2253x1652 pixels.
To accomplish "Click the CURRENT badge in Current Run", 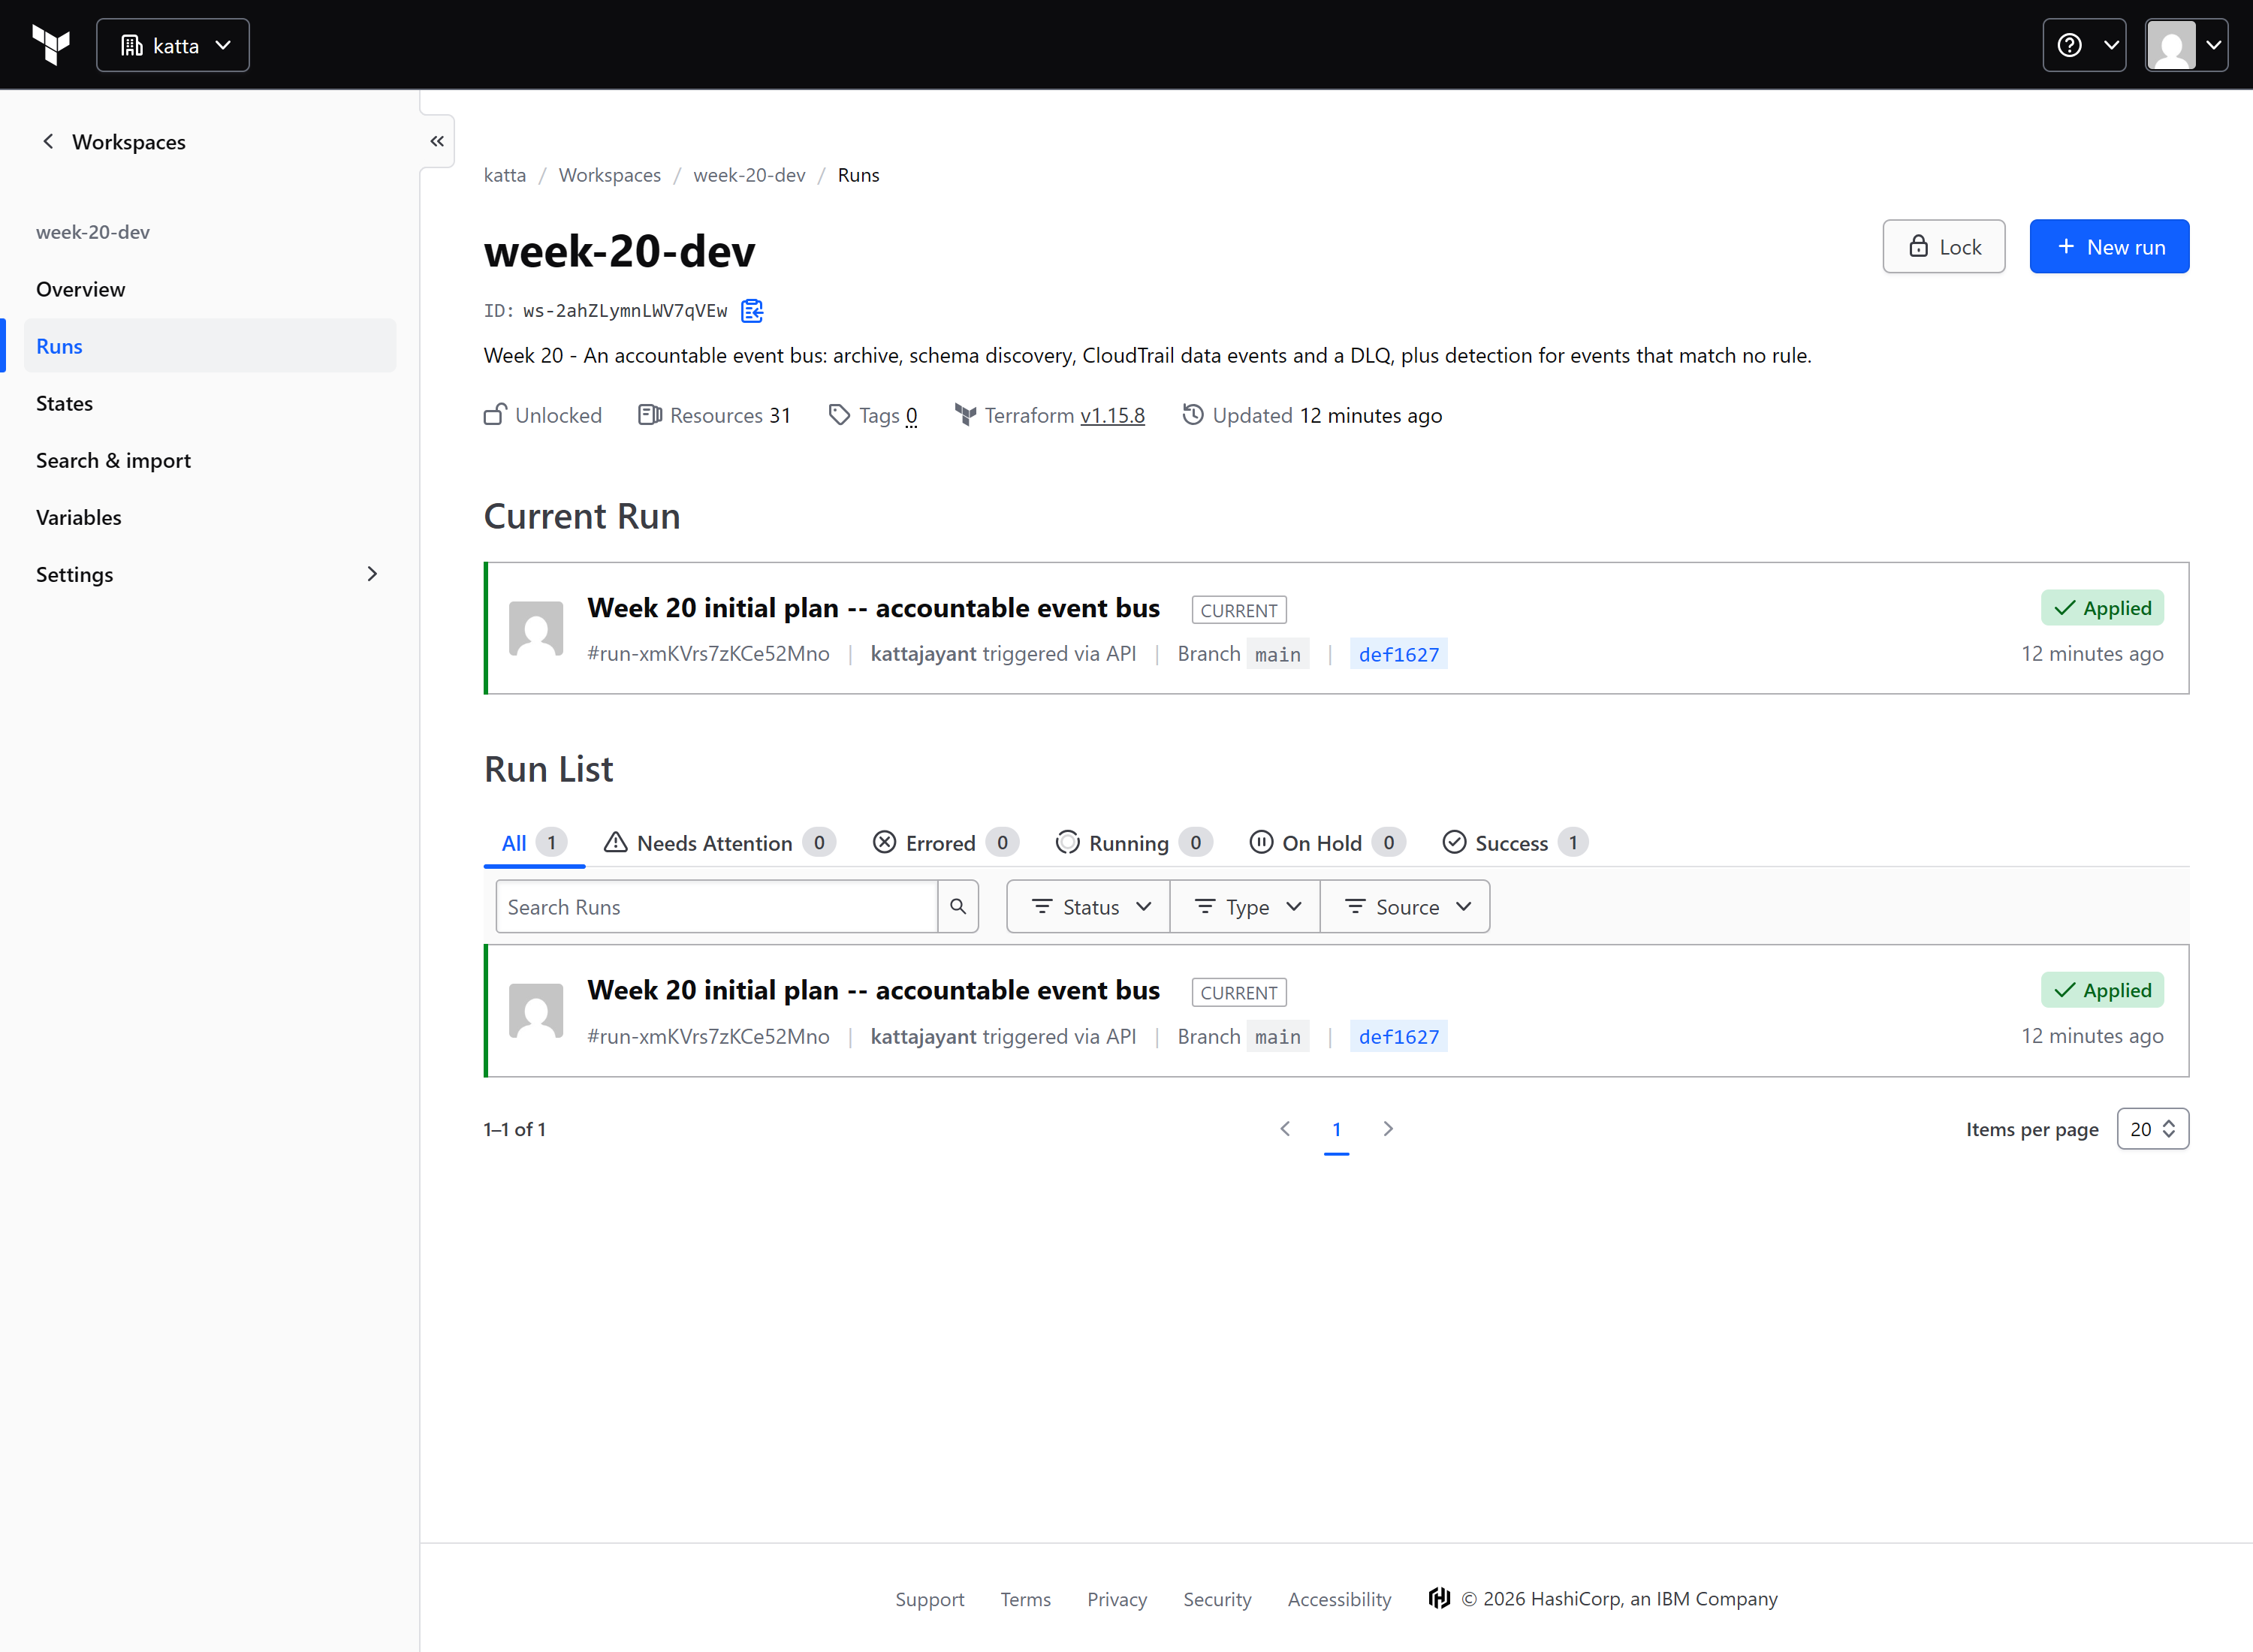I will point(1239,610).
